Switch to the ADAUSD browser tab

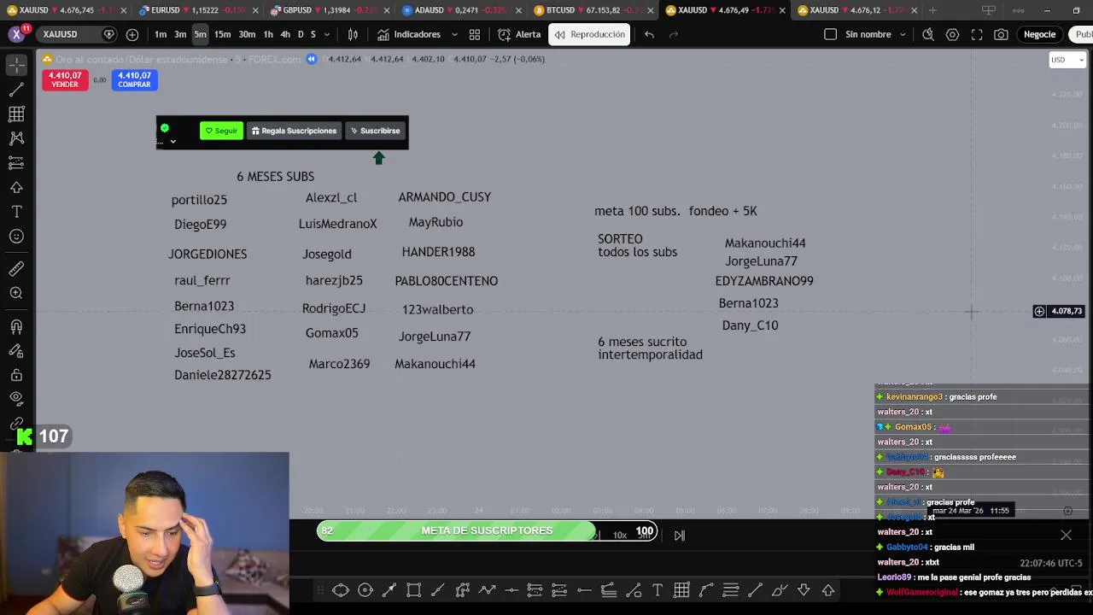(x=459, y=10)
